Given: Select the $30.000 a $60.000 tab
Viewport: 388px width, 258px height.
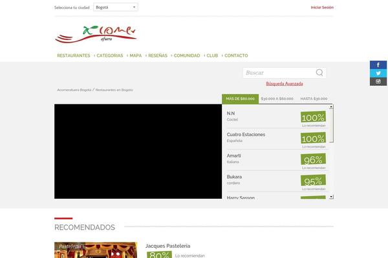Looking at the screenshot, I should point(277,99).
